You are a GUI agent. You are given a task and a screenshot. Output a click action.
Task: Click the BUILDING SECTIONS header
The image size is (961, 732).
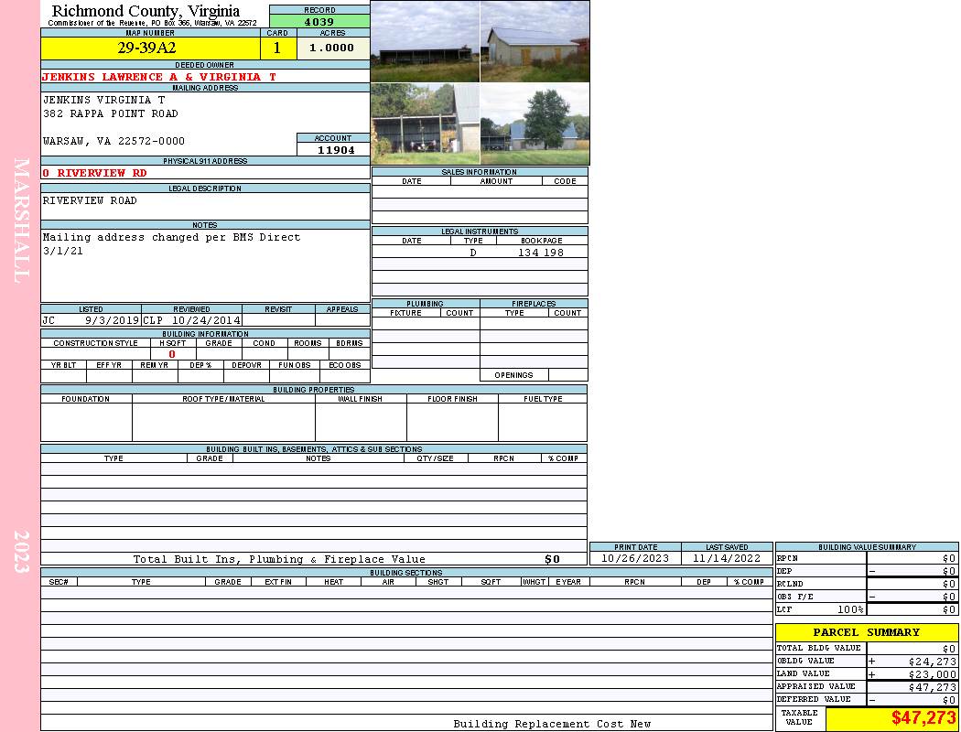click(406, 573)
